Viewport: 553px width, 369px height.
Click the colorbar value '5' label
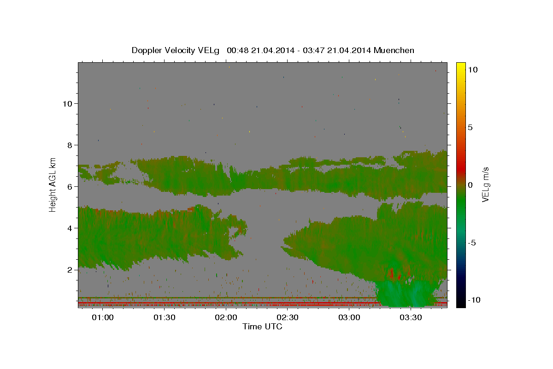tap(470, 127)
